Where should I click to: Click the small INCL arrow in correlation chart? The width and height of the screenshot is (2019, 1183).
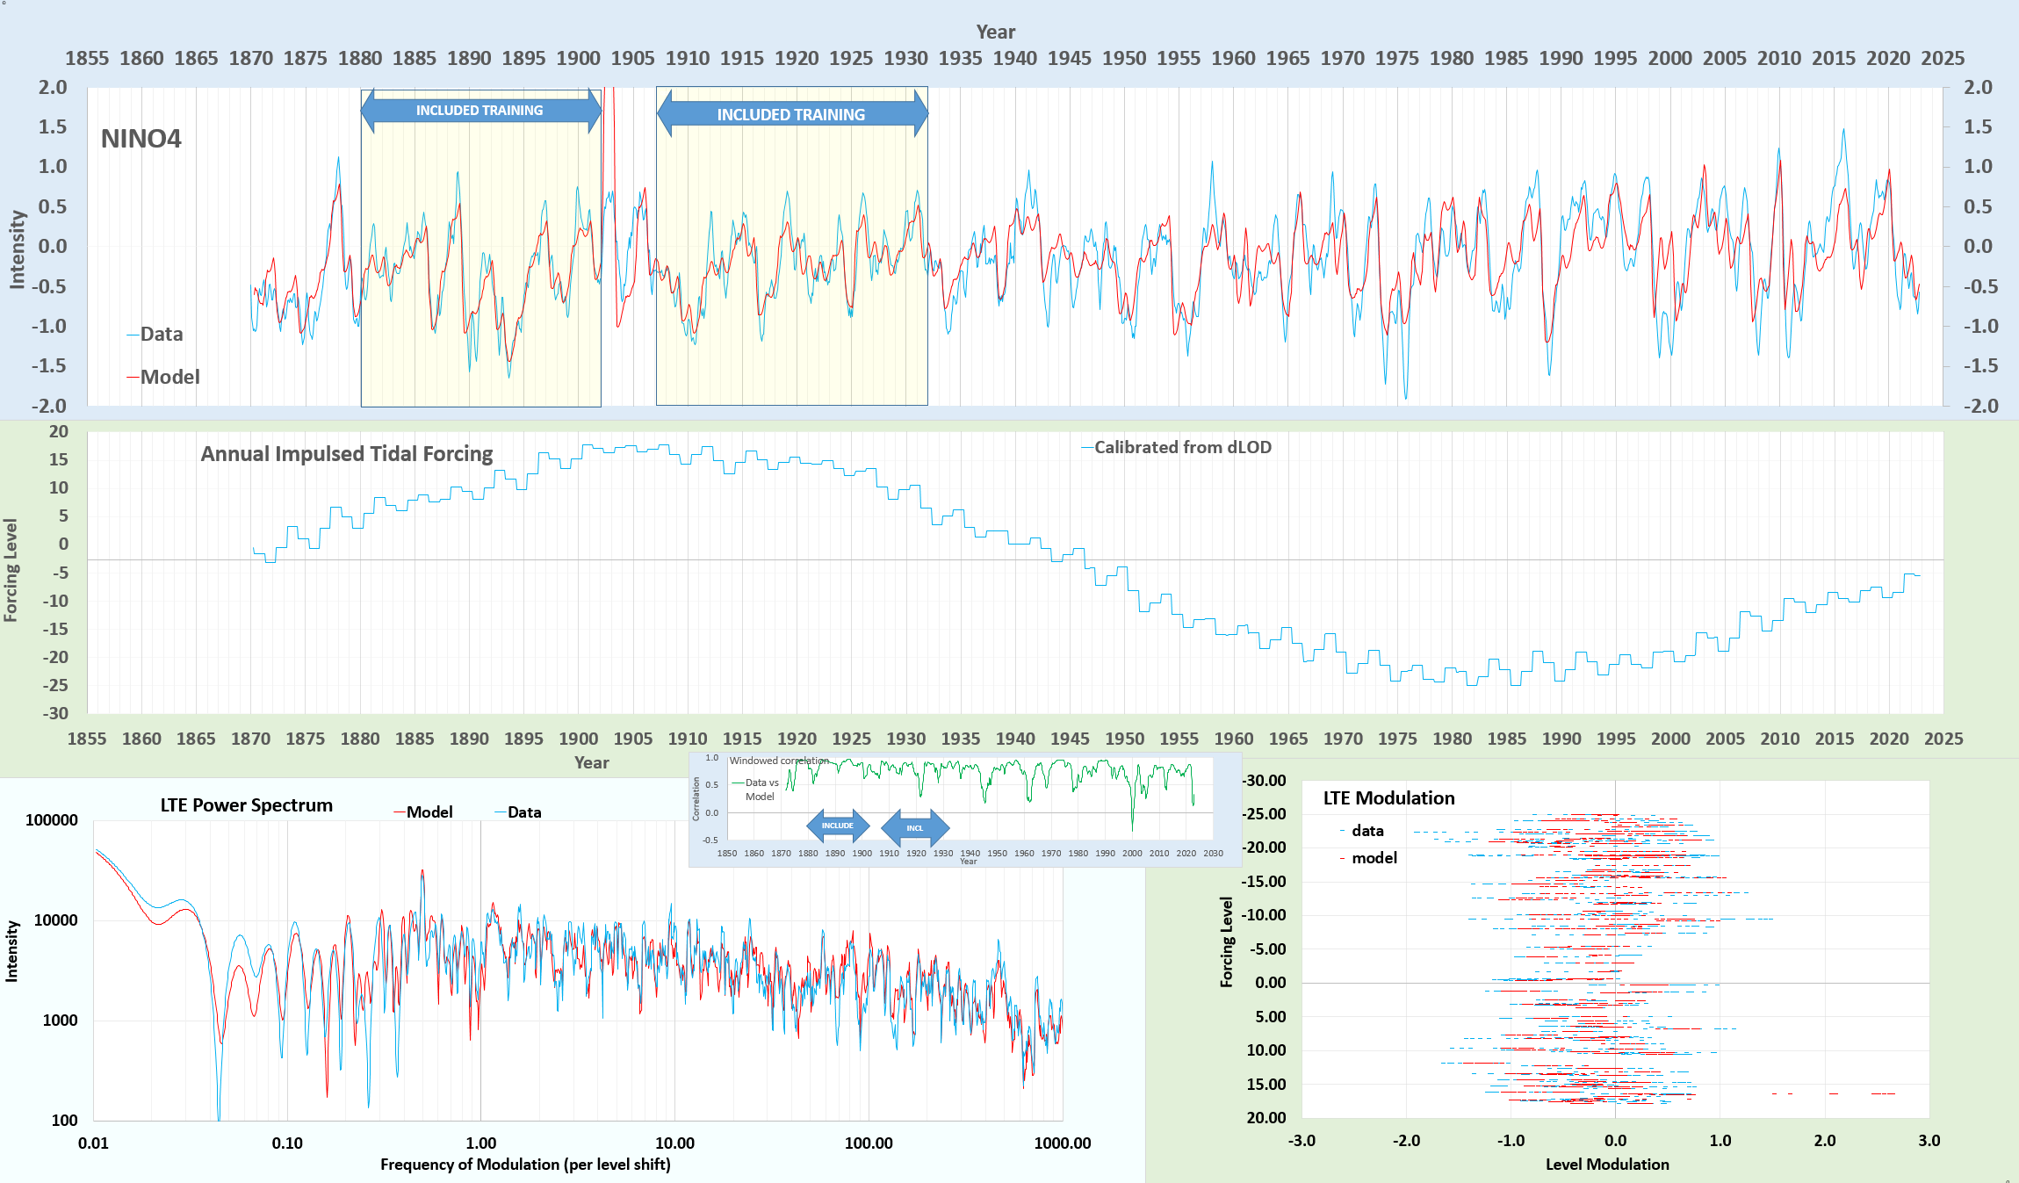tap(914, 827)
